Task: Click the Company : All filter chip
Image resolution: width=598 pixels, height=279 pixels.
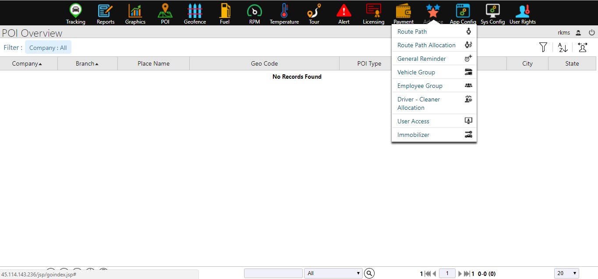Action: 48,48
